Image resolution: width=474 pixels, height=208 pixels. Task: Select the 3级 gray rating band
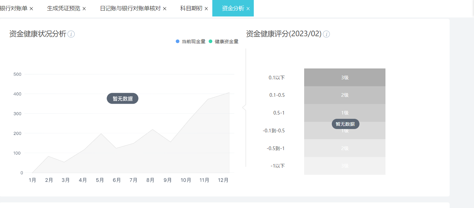(345, 77)
